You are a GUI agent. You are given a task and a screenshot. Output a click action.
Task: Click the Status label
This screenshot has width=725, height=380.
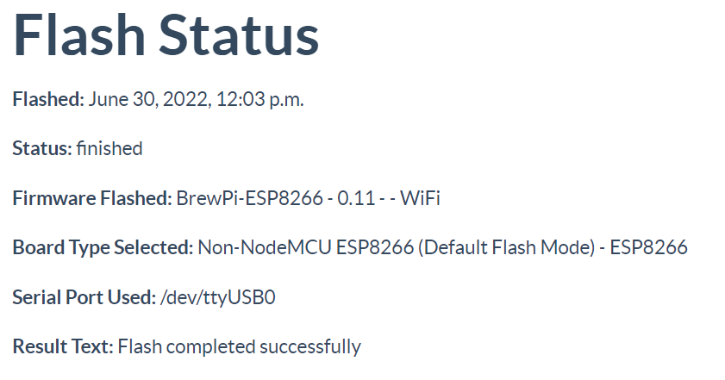42,148
